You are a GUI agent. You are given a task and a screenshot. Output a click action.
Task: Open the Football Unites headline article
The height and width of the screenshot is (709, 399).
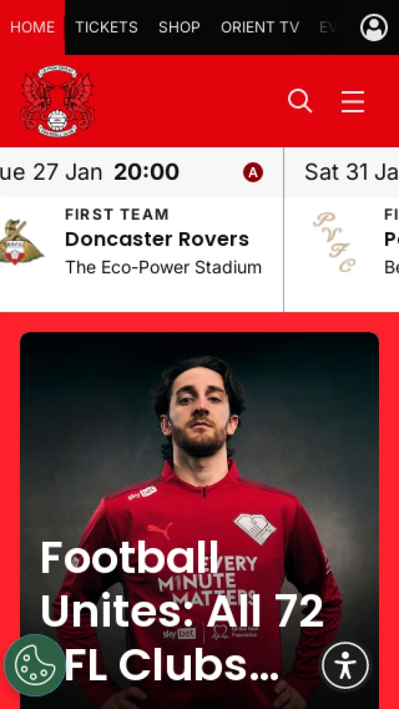(182, 611)
